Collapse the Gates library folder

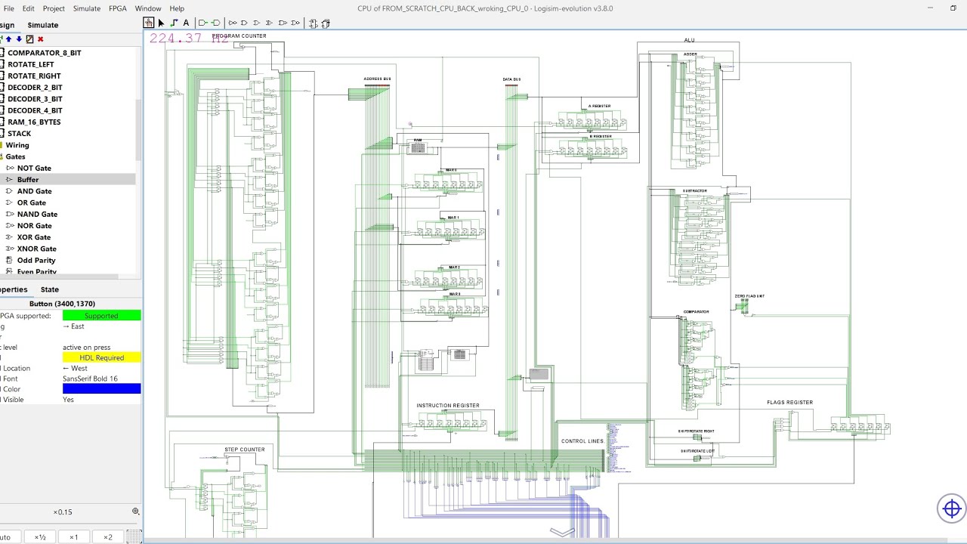pyautogui.click(x=15, y=156)
